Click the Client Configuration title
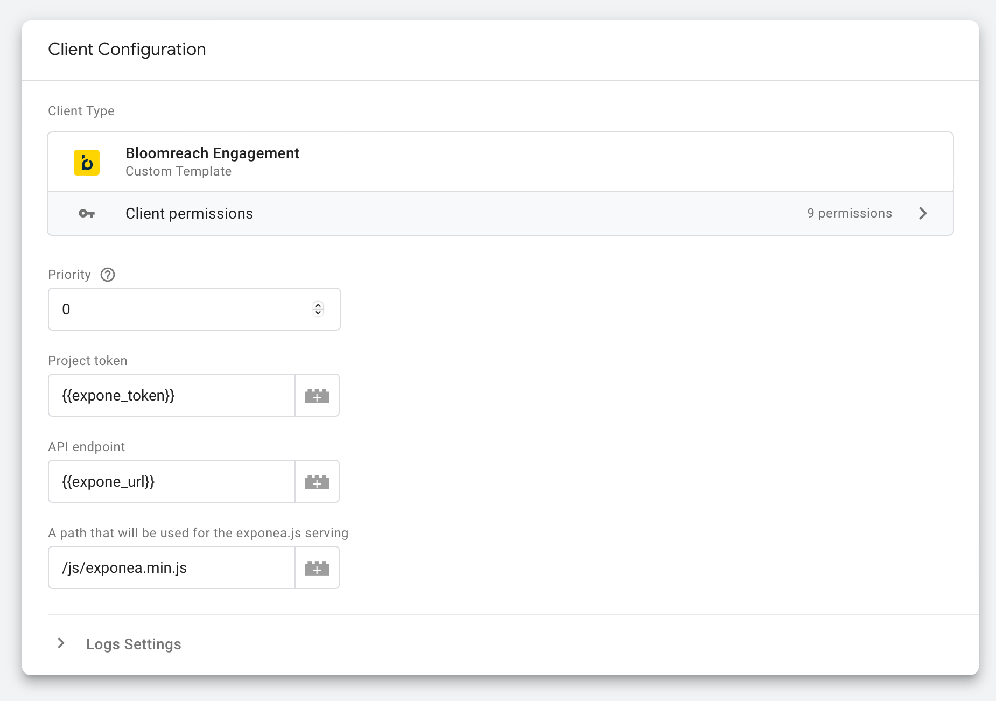Viewport: 996px width, 701px height. [x=127, y=50]
